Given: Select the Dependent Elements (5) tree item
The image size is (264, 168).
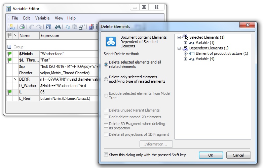Looking at the screenshot, I should pos(209,48).
